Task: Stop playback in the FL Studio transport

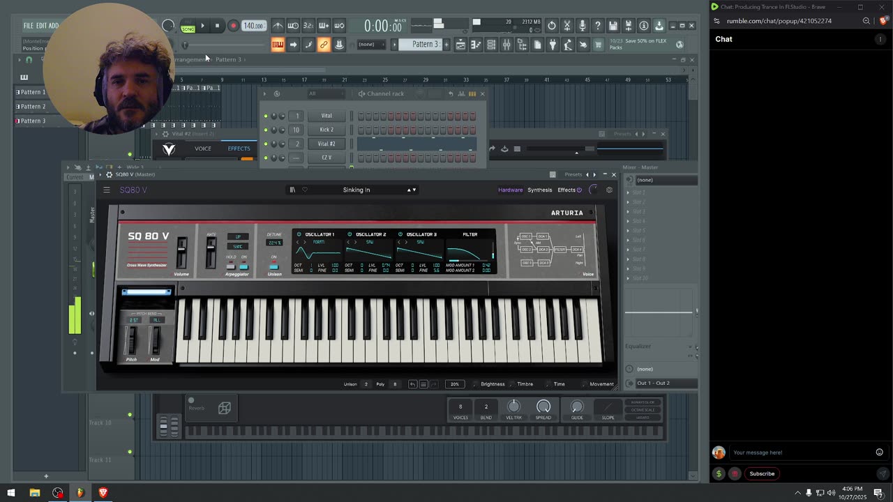Action: (217, 26)
